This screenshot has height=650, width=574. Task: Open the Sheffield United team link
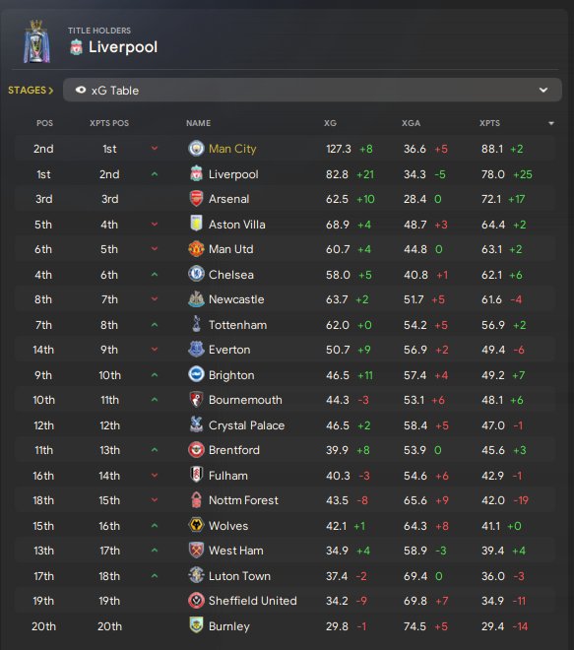pos(253,601)
